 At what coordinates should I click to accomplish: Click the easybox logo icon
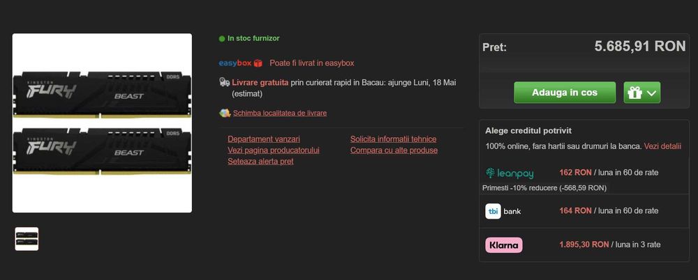tap(241, 63)
